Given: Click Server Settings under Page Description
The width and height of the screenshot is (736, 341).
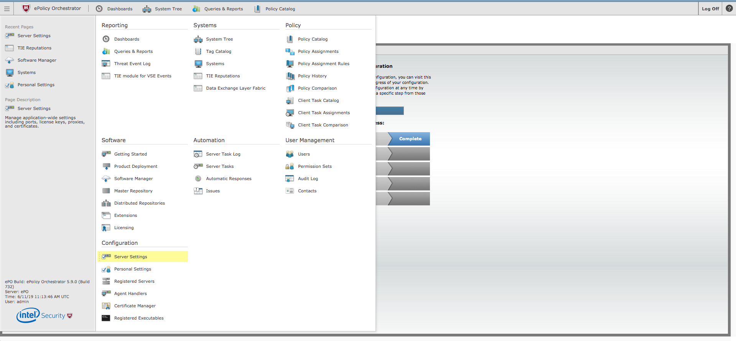Looking at the screenshot, I should click(34, 108).
